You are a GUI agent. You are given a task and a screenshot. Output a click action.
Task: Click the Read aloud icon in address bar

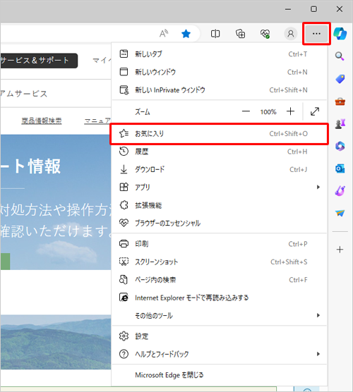pyautogui.click(x=164, y=34)
